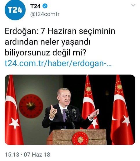Click the round red emblem on wall
Viewport: 140px width, 161px height.
coord(31,106)
